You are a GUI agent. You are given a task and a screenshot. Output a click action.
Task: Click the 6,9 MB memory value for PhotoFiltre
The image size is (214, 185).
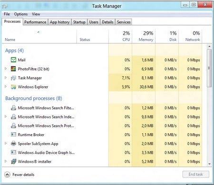click(x=147, y=69)
